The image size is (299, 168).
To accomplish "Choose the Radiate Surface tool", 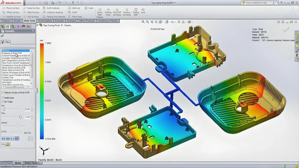I will click(11, 17).
